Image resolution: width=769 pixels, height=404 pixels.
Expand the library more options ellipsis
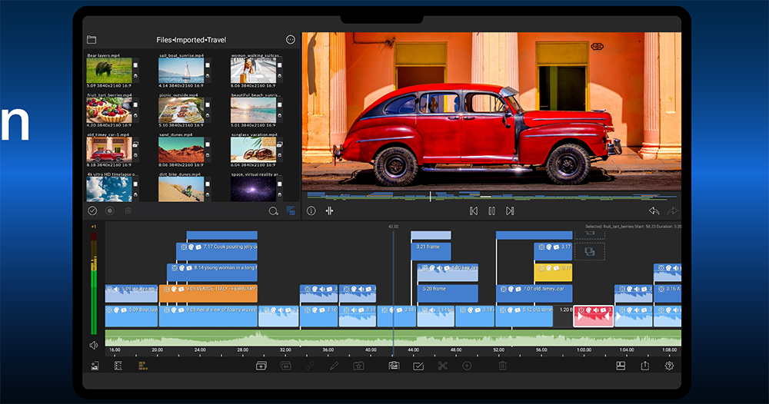coord(291,39)
